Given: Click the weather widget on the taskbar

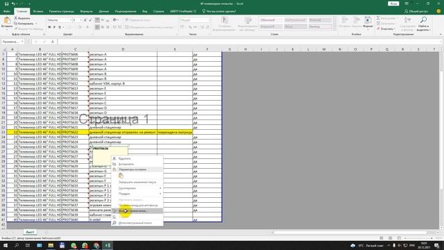Looking at the screenshot, I should tap(367, 245).
